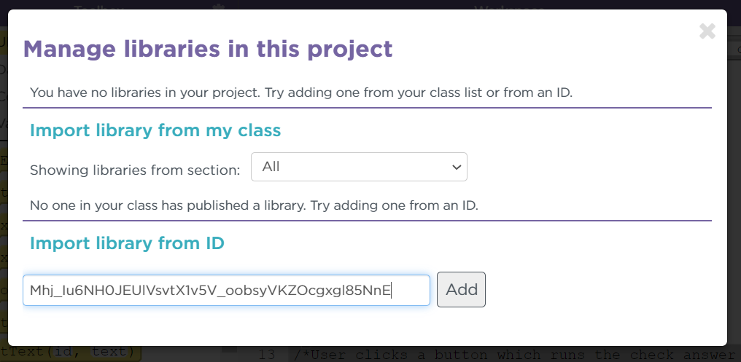Click dimmed backdrop right of the dialog

[734, 182]
